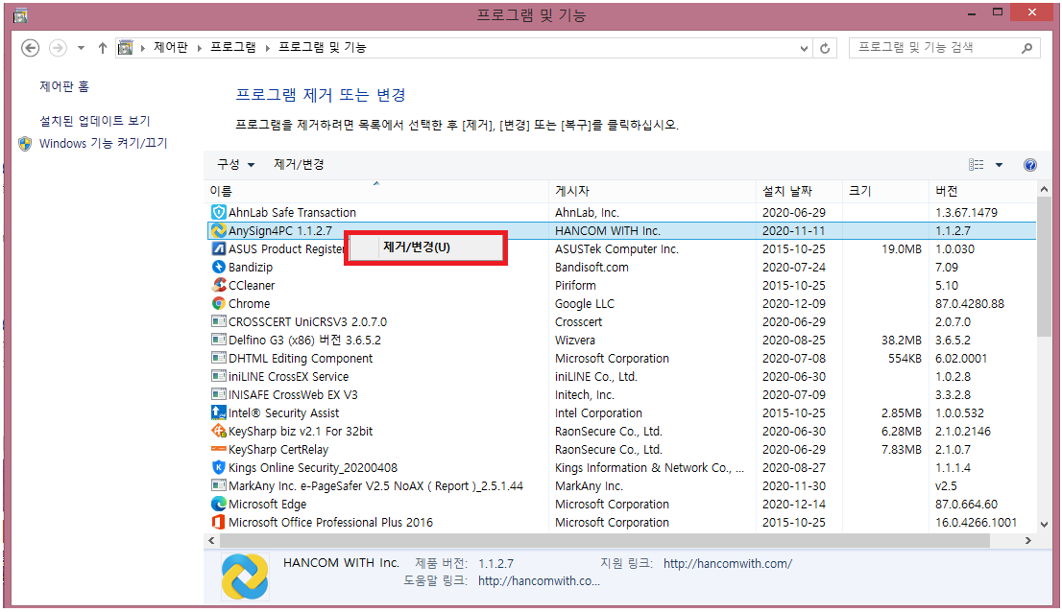
Task: Refresh the address bar location
Action: point(825,48)
